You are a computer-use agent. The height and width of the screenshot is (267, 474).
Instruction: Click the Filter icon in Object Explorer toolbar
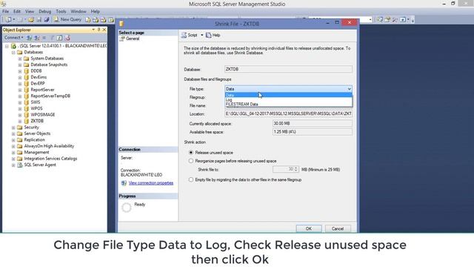click(x=52, y=38)
